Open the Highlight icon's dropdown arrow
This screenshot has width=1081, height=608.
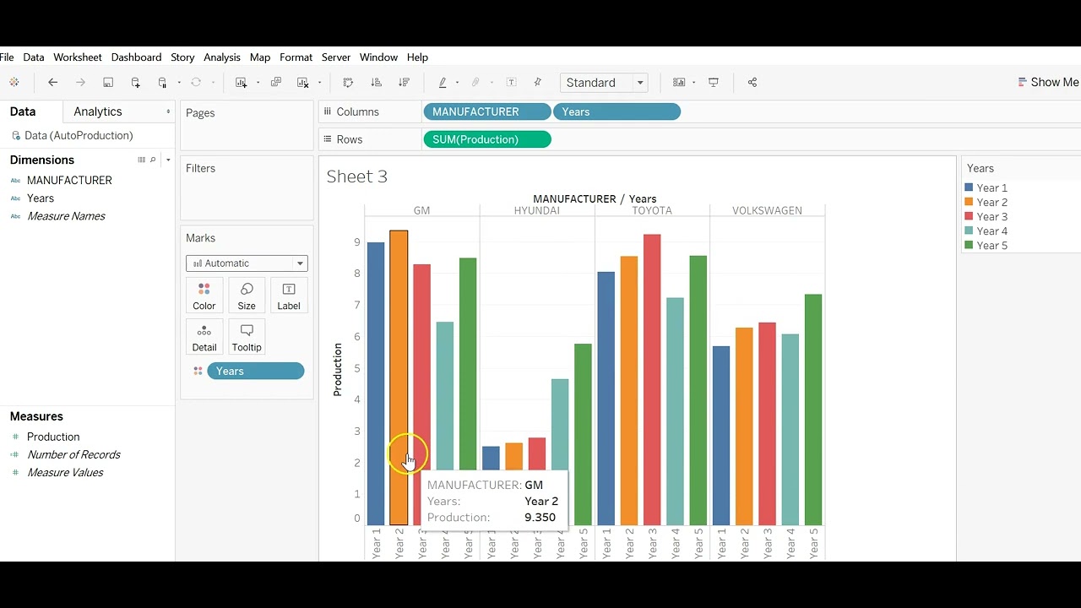(x=457, y=83)
